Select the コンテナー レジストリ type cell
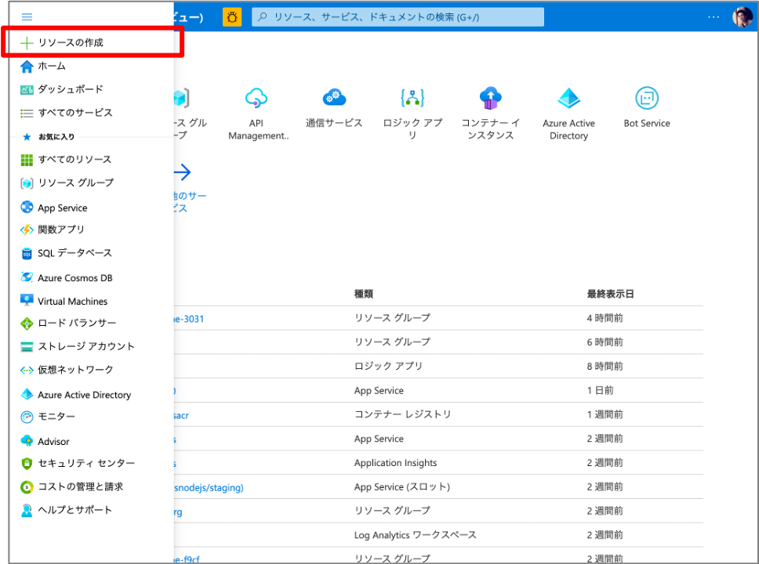 (403, 414)
